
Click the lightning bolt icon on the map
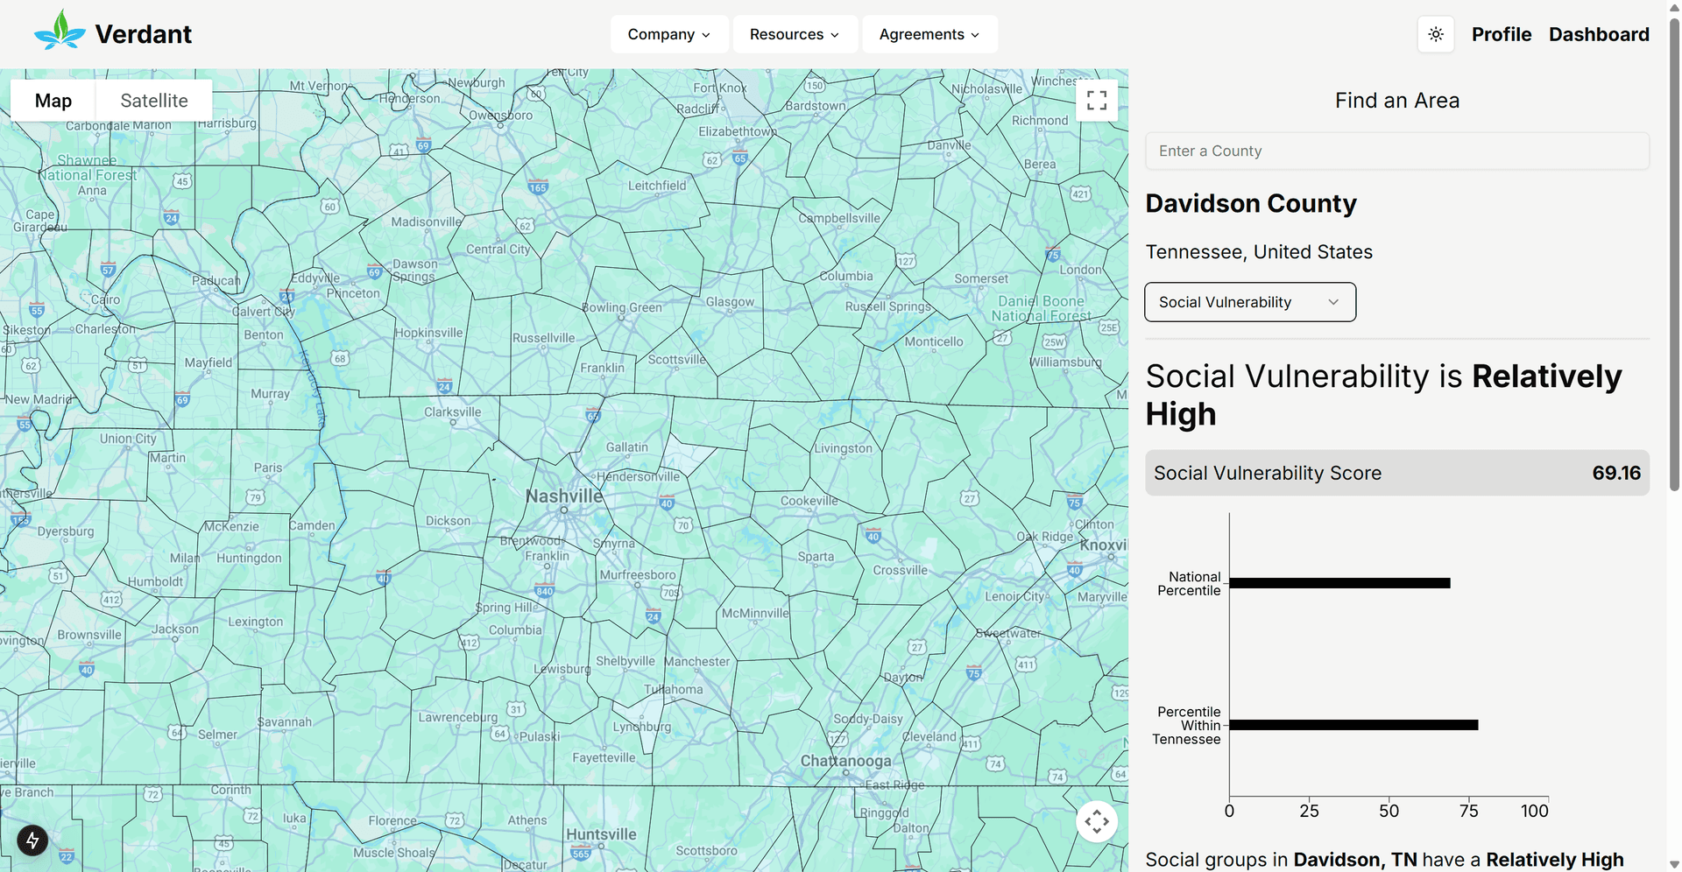(x=32, y=840)
